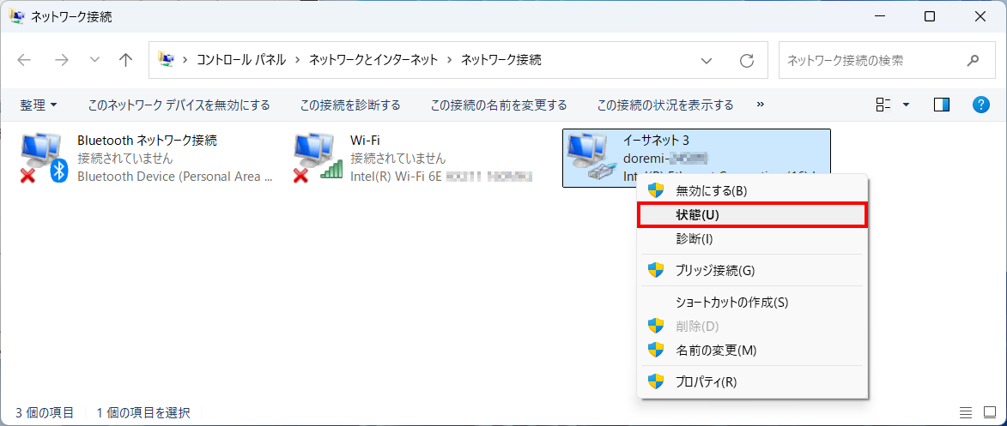Screen dimensions: 1007x426
Task: Navigate up one folder level
Action: 126,60
